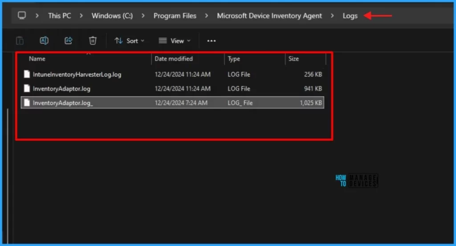
Task: Expand chevron after Windows (C:) in breadcrumb
Action: [x=143, y=16]
